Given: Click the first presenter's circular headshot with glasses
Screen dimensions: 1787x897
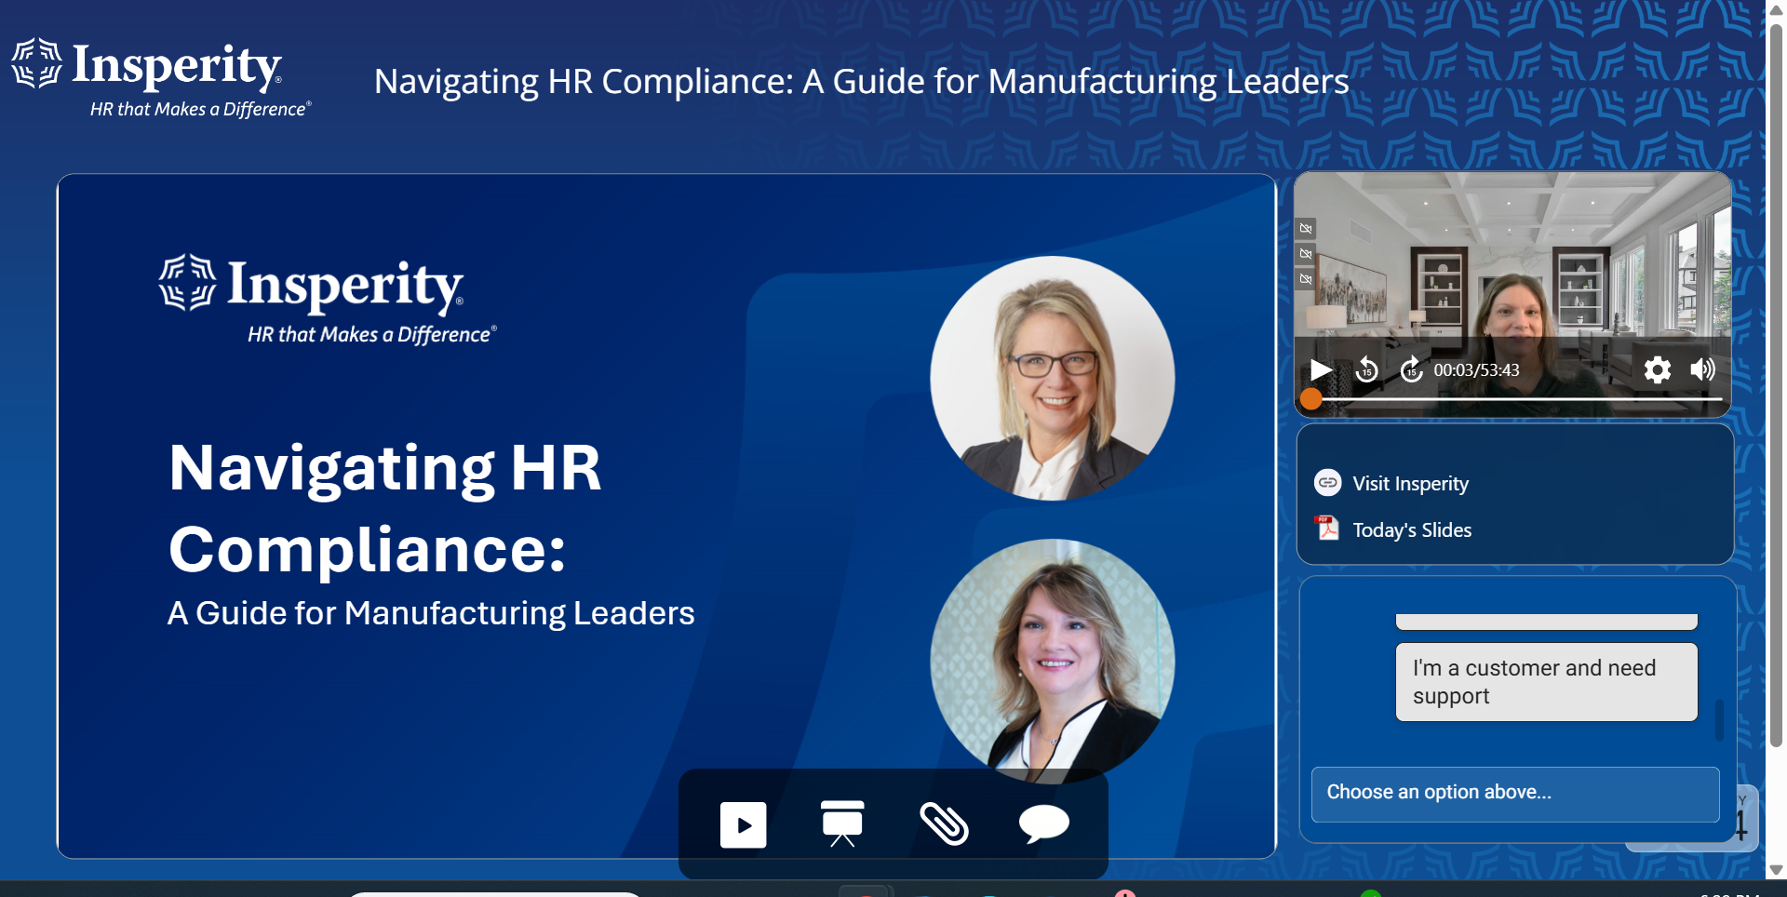Looking at the screenshot, I should [1053, 378].
